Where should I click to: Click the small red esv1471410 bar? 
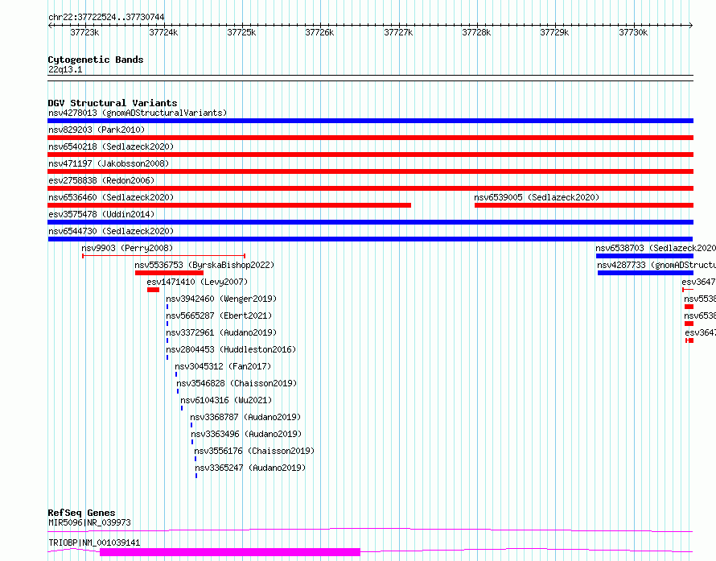click(x=153, y=290)
